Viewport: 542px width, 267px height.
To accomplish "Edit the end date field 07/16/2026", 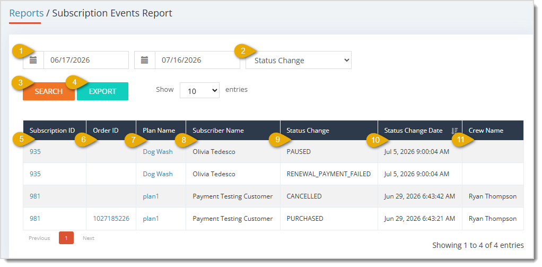I will pos(197,60).
